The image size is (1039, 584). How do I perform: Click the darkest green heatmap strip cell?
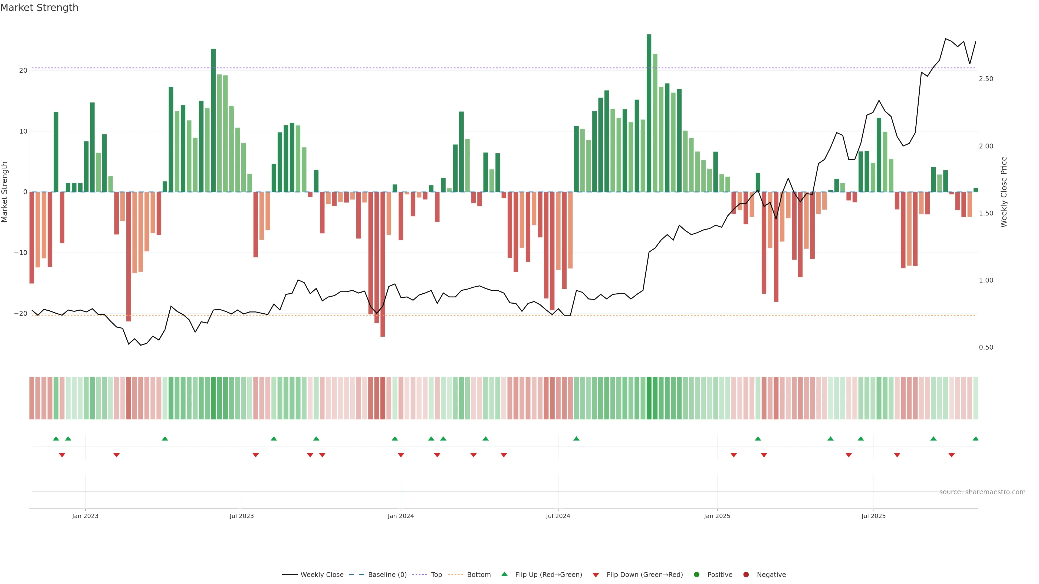click(649, 398)
